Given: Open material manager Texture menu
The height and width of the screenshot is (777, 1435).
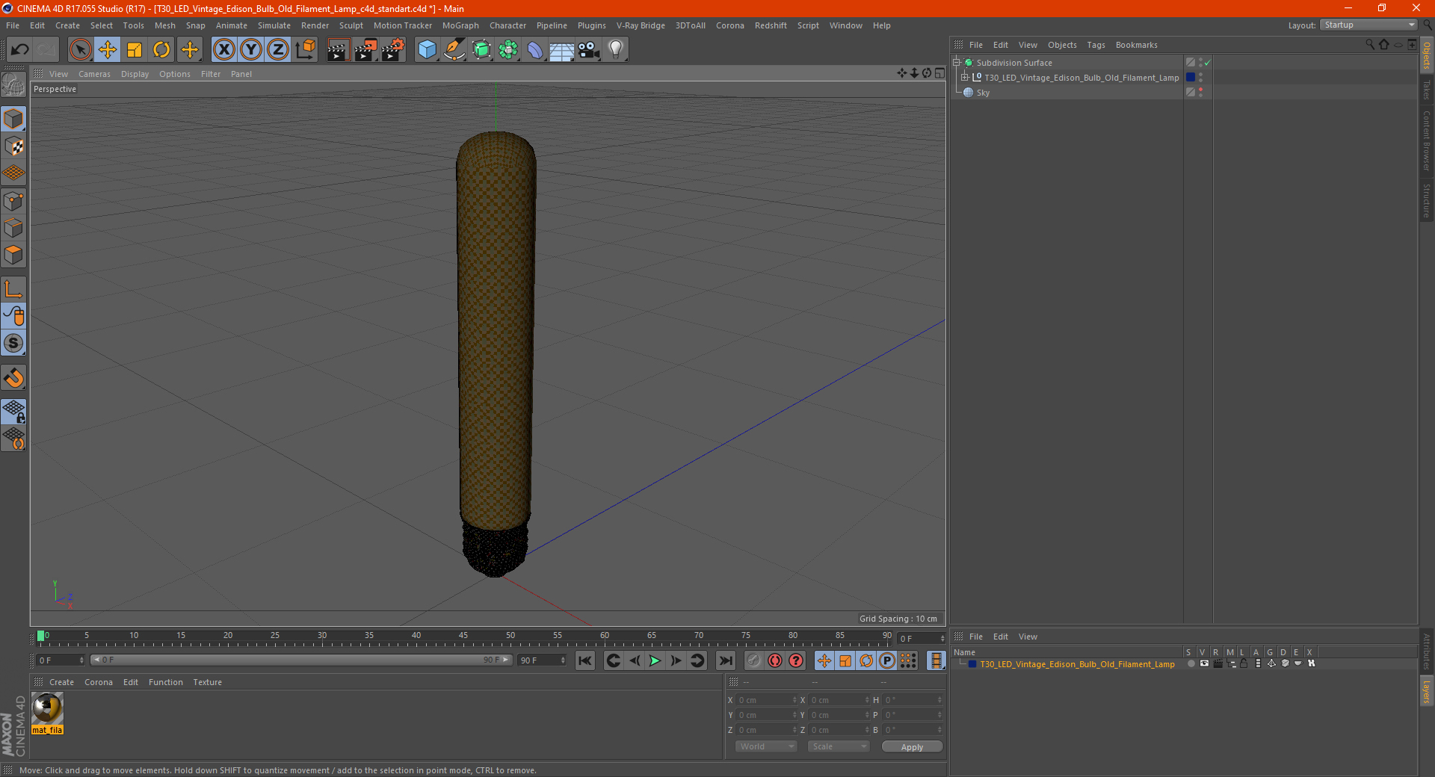Looking at the screenshot, I should [x=207, y=682].
